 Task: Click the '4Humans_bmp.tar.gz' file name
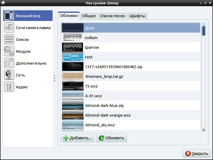104,76
